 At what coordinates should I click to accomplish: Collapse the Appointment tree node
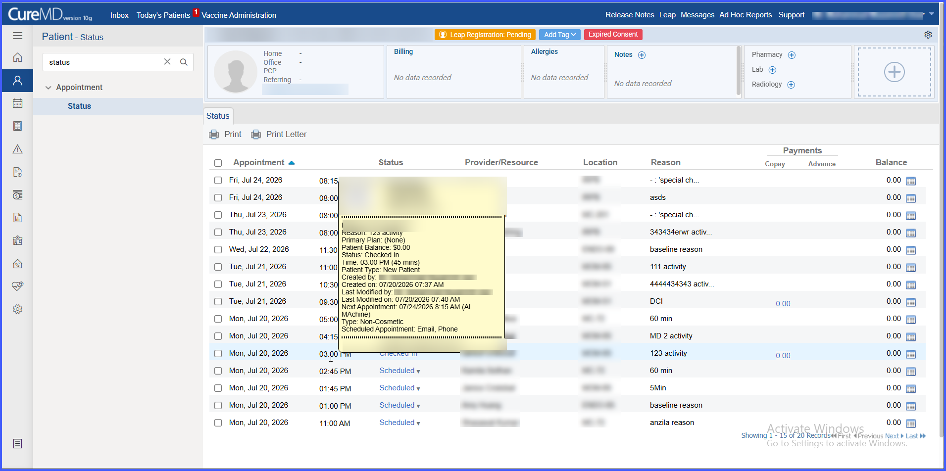pos(48,88)
